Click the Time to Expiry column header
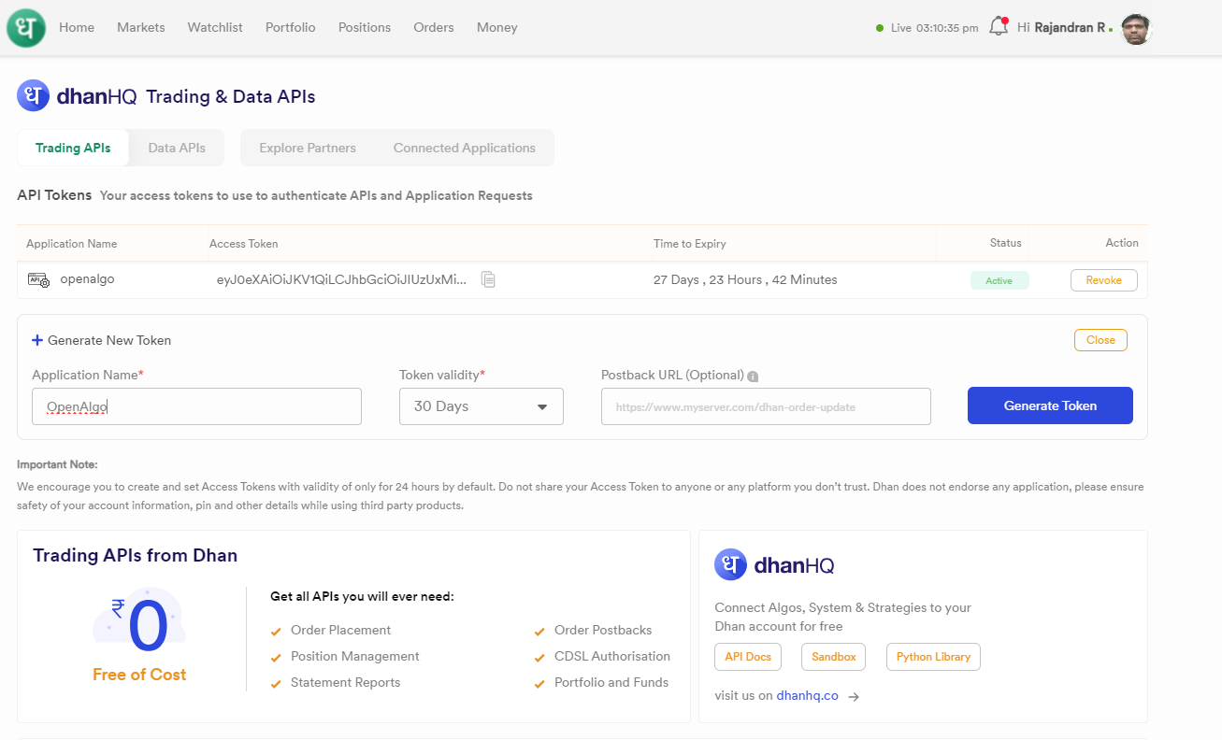Viewport: 1222px width, 740px height. [690, 244]
